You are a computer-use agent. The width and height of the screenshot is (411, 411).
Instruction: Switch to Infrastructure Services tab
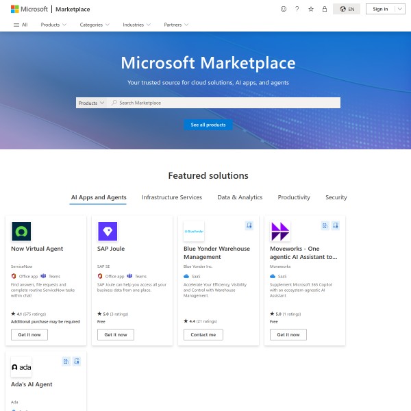tap(172, 197)
